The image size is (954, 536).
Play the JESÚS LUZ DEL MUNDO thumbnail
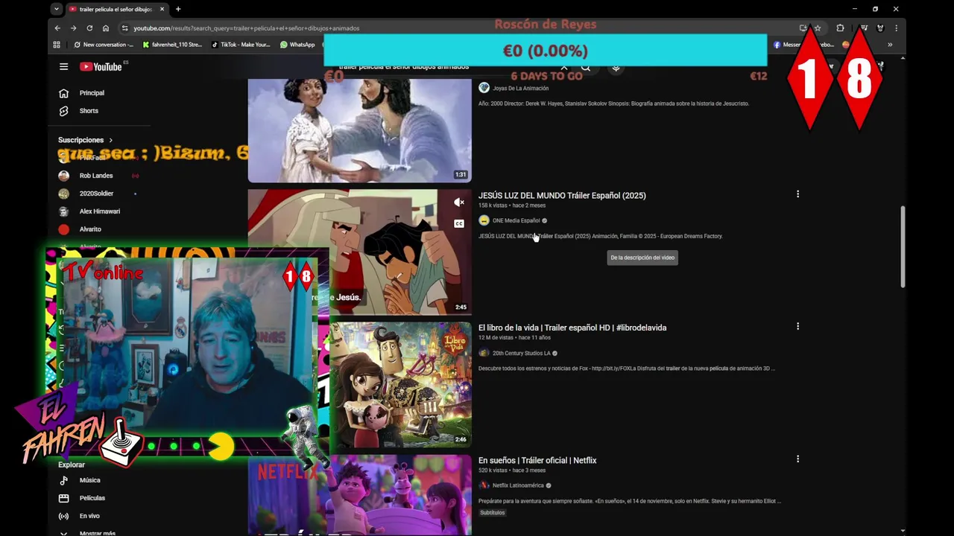[359, 252]
